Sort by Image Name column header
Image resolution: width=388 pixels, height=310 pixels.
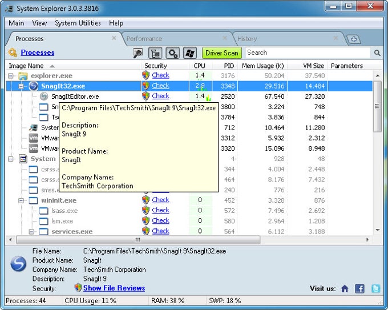coord(73,66)
